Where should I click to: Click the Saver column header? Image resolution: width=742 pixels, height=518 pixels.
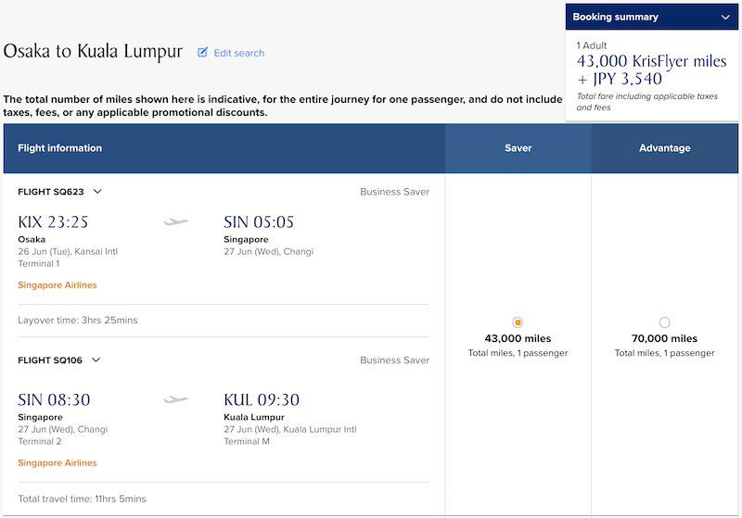[x=518, y=148]
